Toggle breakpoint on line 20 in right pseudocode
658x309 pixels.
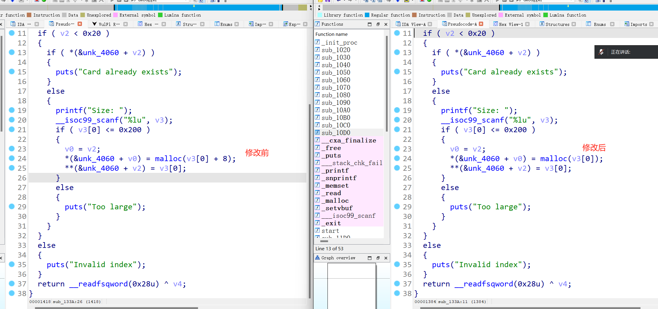pos(397,120)
